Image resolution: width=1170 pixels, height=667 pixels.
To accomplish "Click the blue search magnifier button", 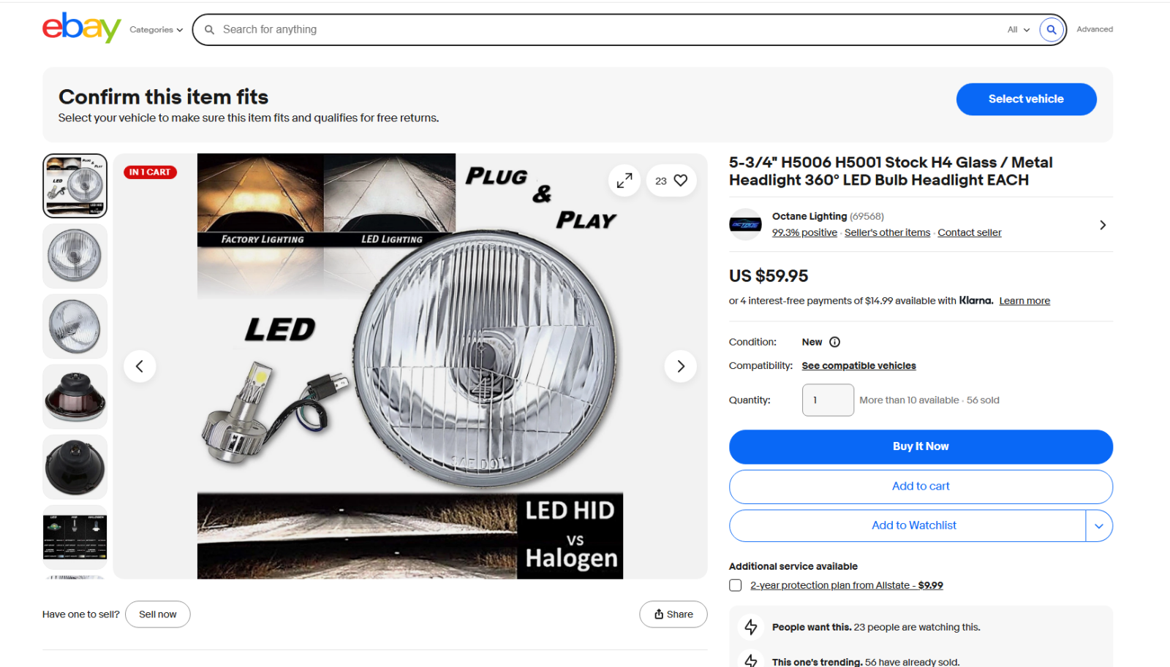I will point(1051,30).
